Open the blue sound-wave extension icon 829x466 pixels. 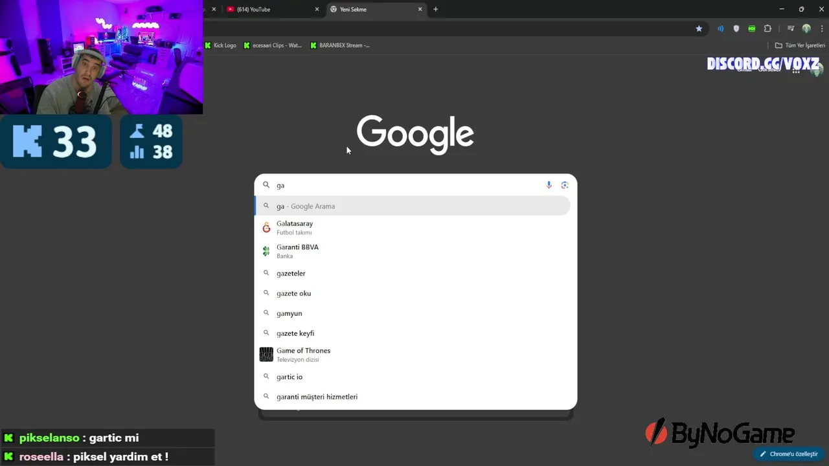(720, 28)
